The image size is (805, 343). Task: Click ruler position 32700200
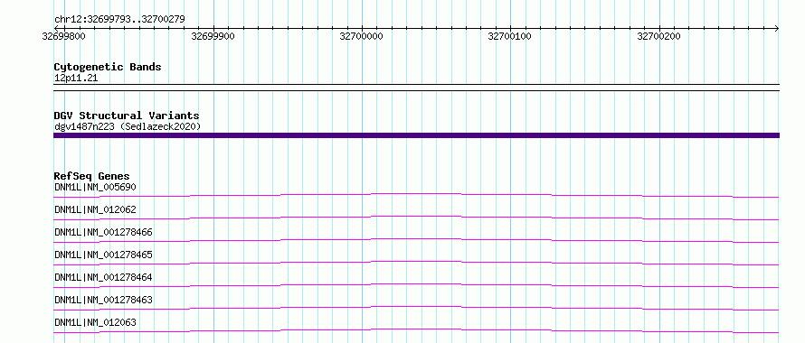click(658, 36)
